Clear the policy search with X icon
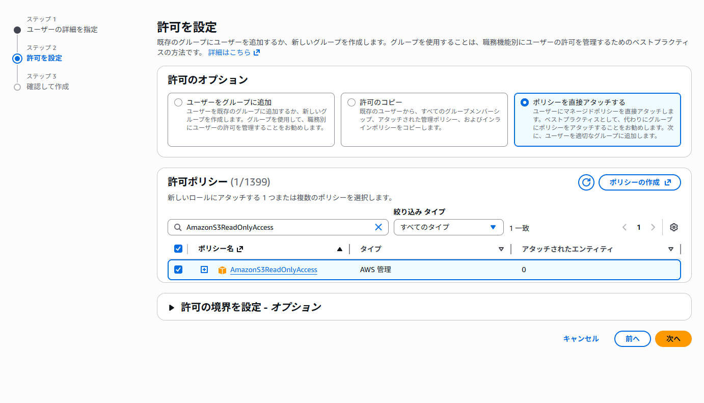The height and width of the screenshot is (403, 704). pyautogui.click(x=378, y=227)
